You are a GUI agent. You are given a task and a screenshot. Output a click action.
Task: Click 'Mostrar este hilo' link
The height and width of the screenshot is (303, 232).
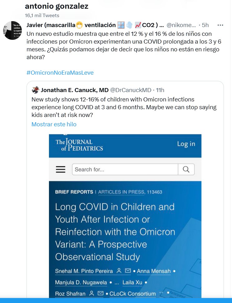tap(54, 124)
